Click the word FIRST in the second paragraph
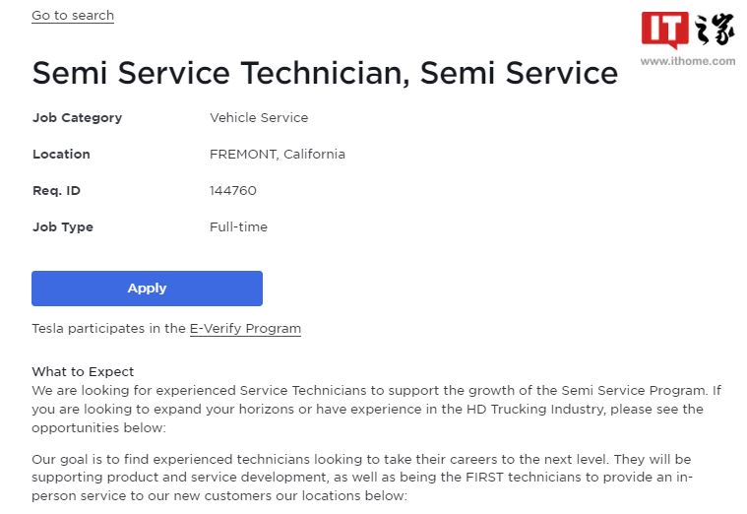747x514 pixels. [484, 478]
